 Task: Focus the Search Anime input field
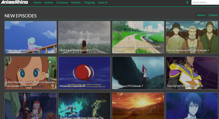point(205,2)
